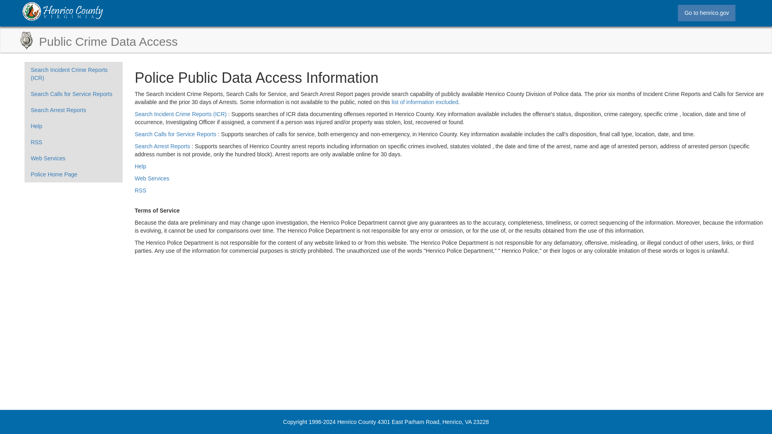Open Search Calls for Service Reports body link

175,134
